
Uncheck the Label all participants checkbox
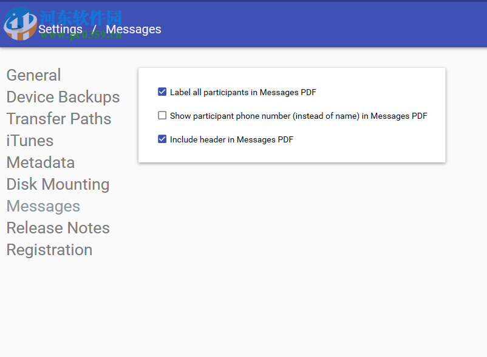coord(162,92)
